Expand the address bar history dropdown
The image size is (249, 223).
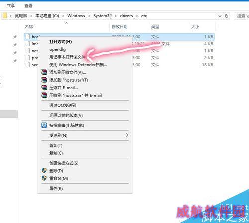click(220, 16)
